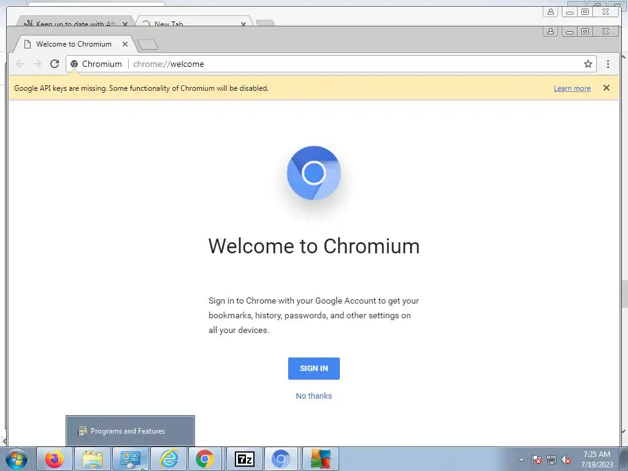
Task: Click the muted volume tray icon
Action: click(566, 459)
